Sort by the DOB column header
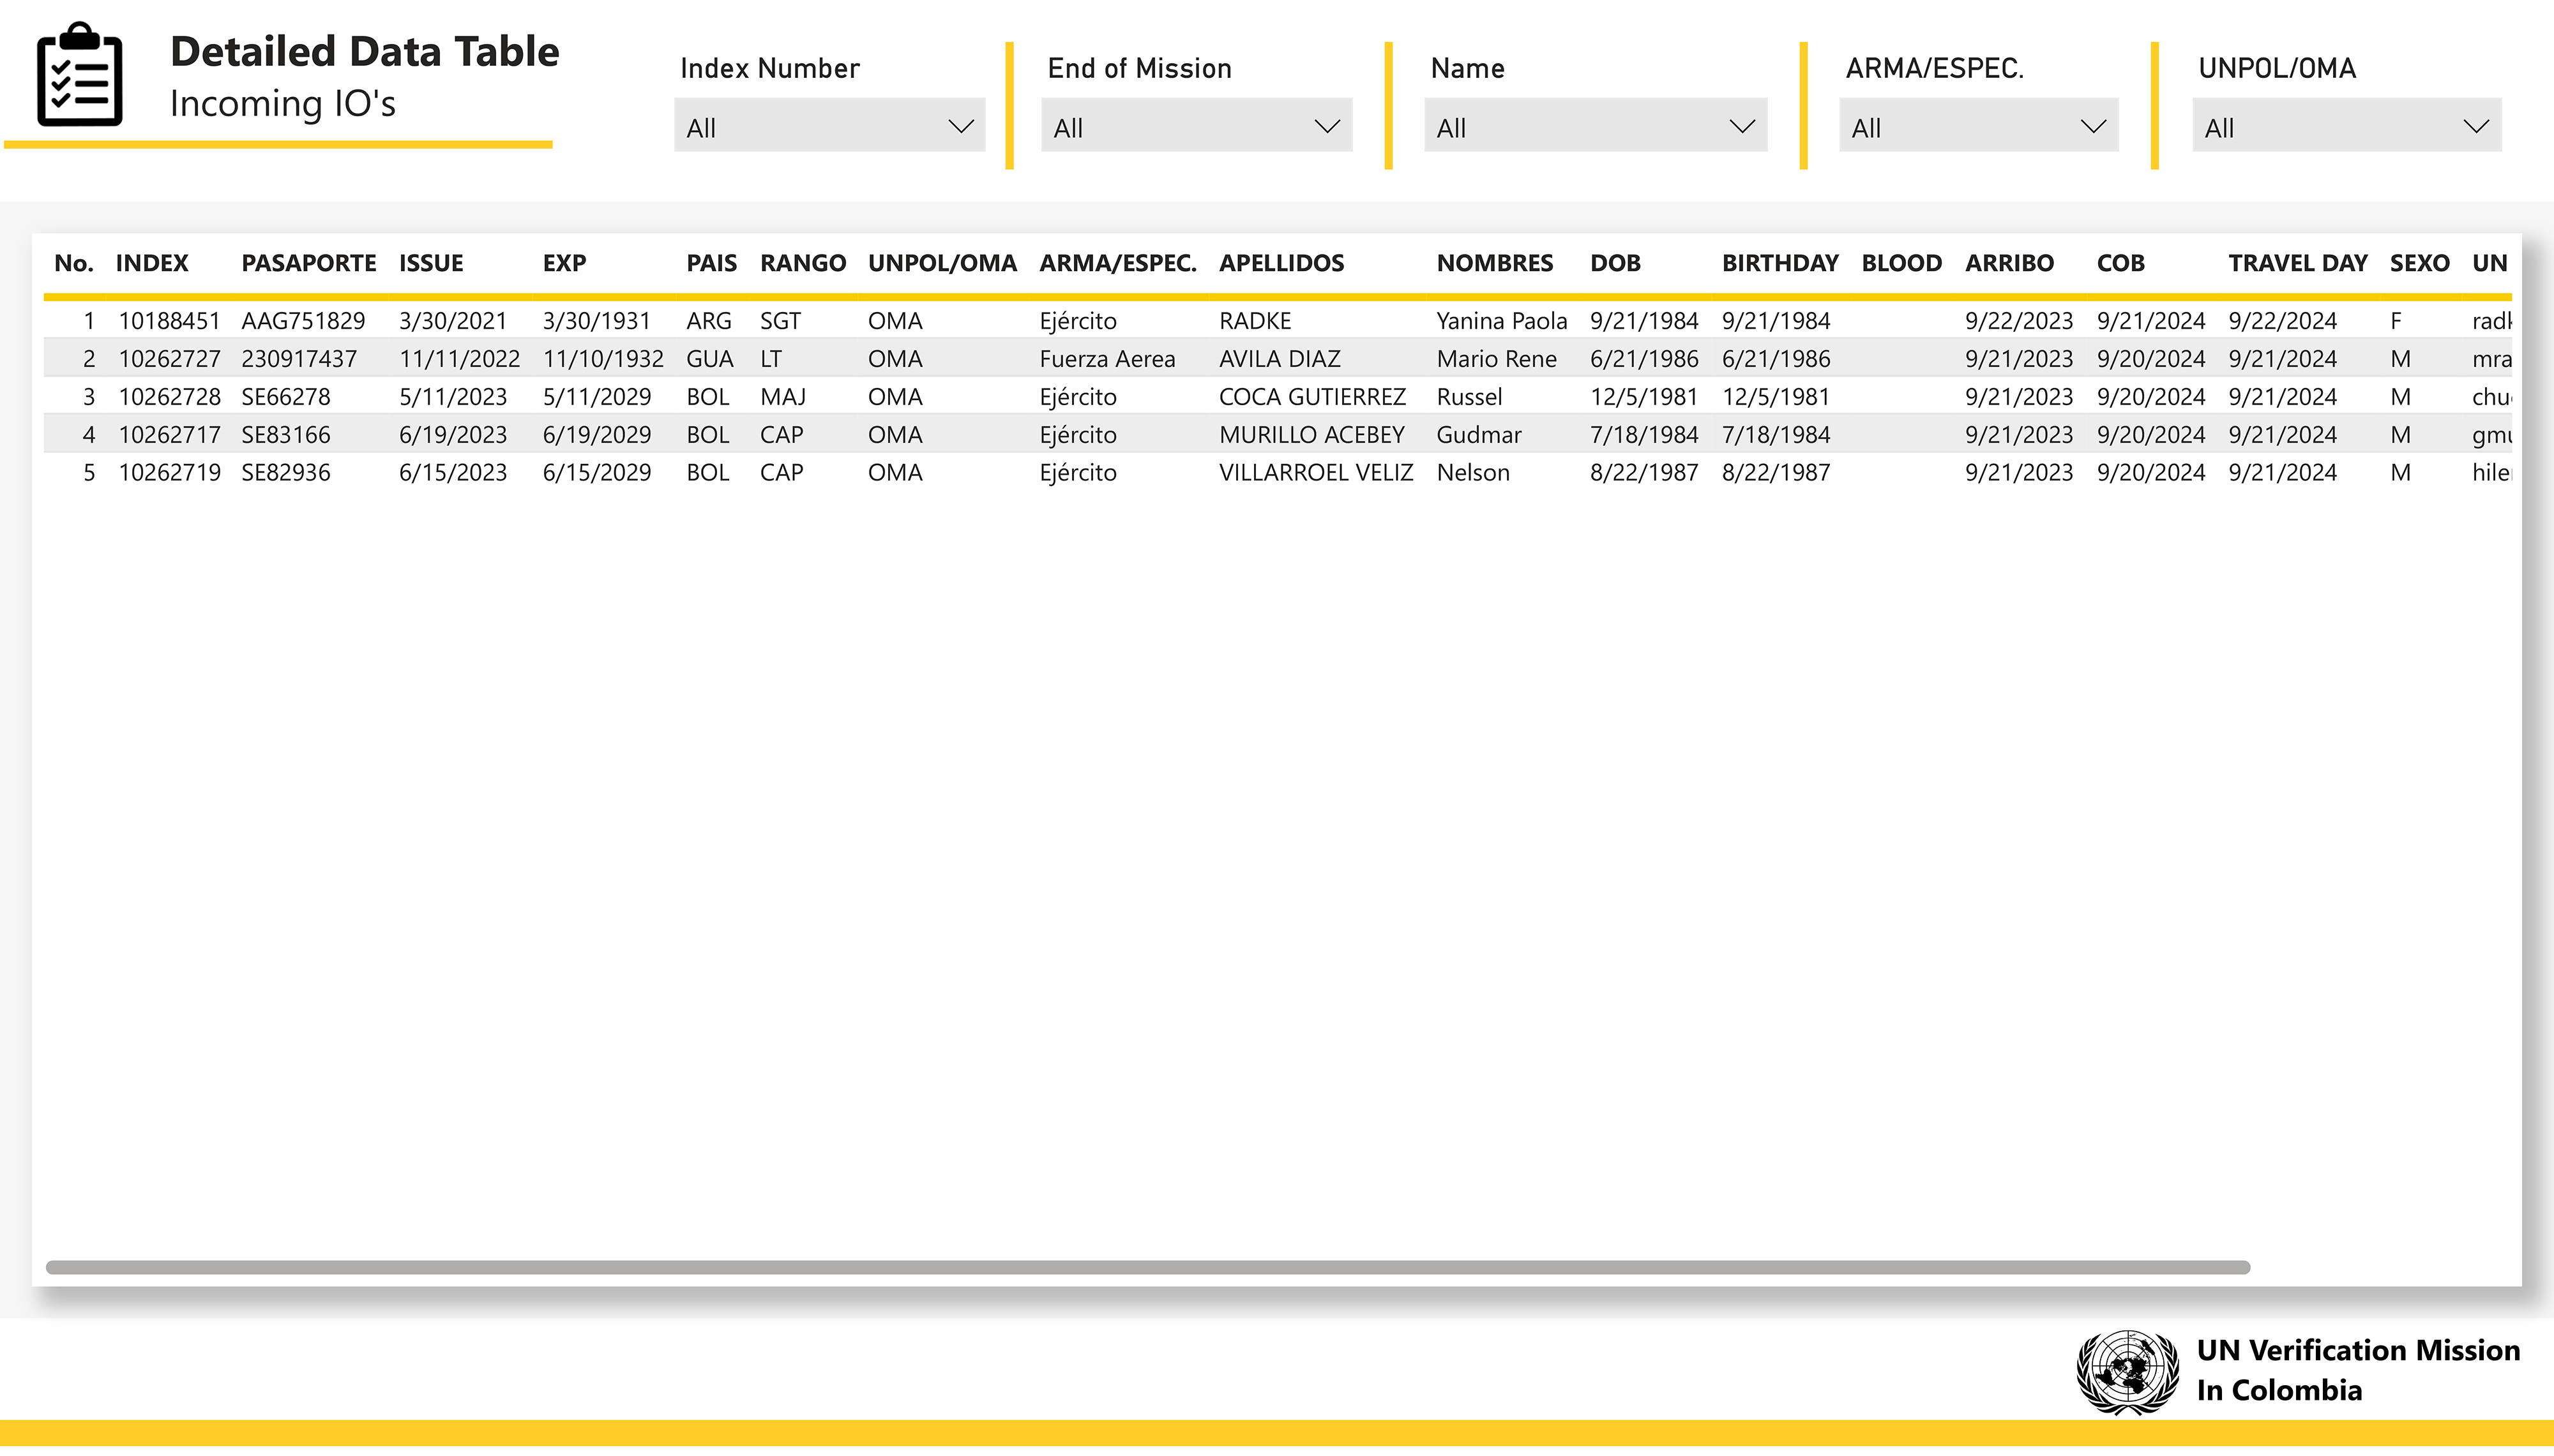Screen dimensions: 2554x1456 [1615, 263]
